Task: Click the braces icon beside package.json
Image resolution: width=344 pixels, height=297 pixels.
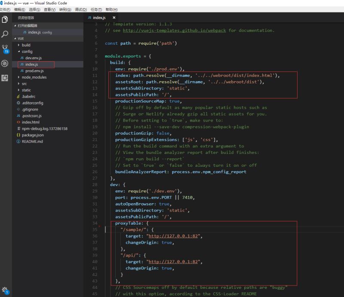Action: click(x=18, y=135)
